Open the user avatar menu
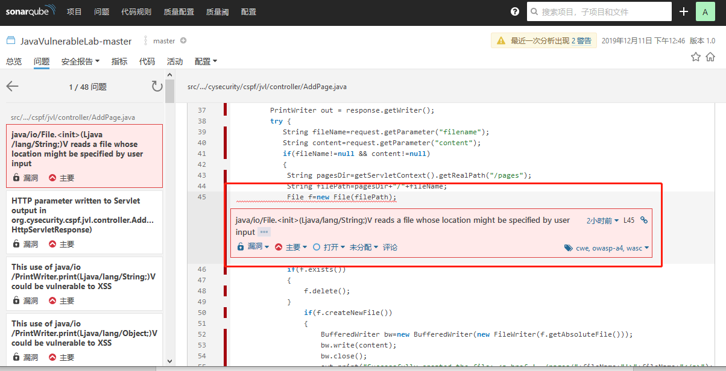The width and height of the screenshot is (726, 371). pyautogui.click(x=705, y=11)
